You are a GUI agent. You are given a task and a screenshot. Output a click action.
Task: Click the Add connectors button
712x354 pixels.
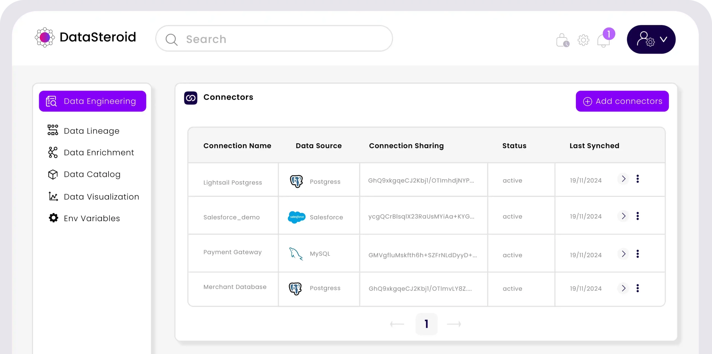[622, 101]
